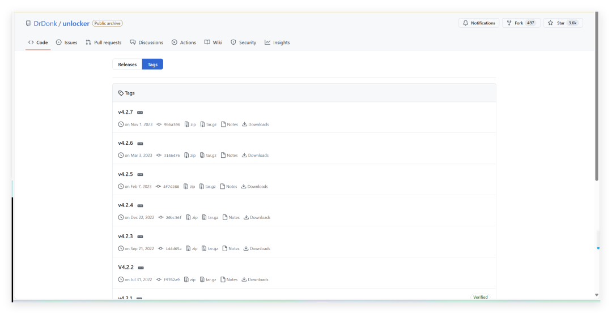Open Downloads for v4.2.7
This screenshot has width=612, height=314.
click(255, 124)
